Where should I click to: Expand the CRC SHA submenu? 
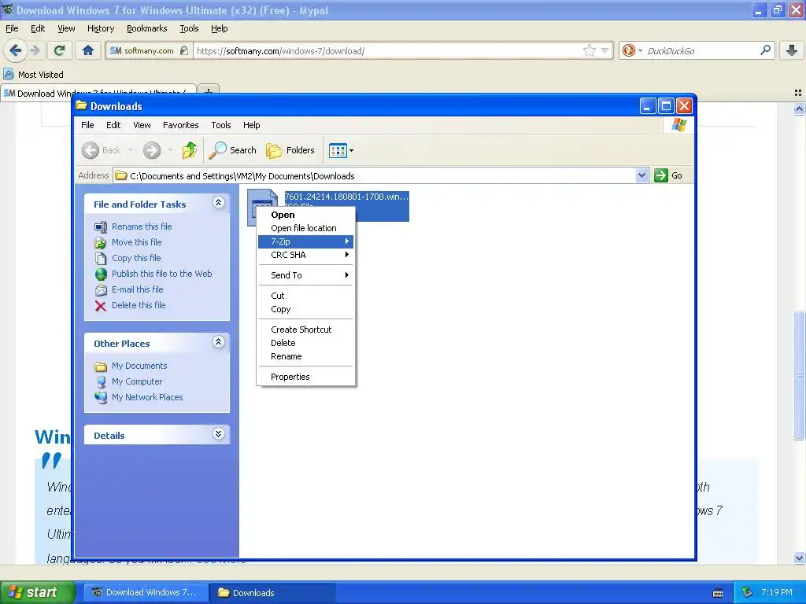pyautogui.click(x=306, y=255)
